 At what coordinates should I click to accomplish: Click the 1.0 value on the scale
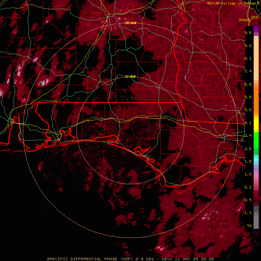(x=248, y=174)
